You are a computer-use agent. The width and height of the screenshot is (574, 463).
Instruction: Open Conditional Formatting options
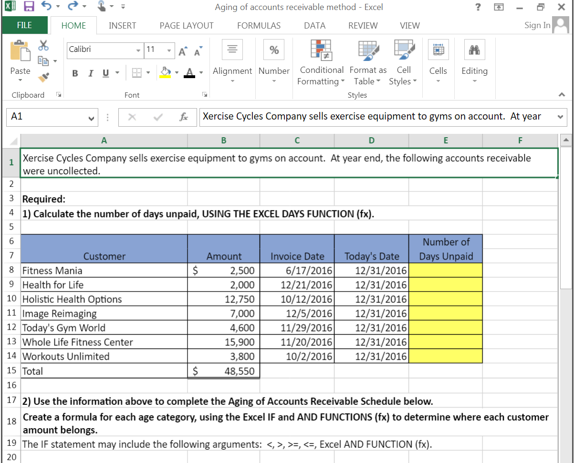click(321, 62)
